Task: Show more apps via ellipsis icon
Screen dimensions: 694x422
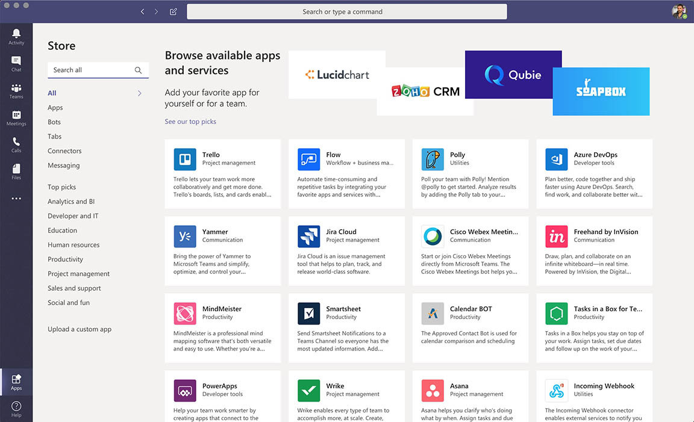Action: (x=16, y=199)
